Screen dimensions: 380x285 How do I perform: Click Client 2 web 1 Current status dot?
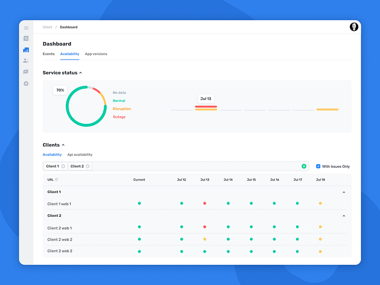pos(139,227)
